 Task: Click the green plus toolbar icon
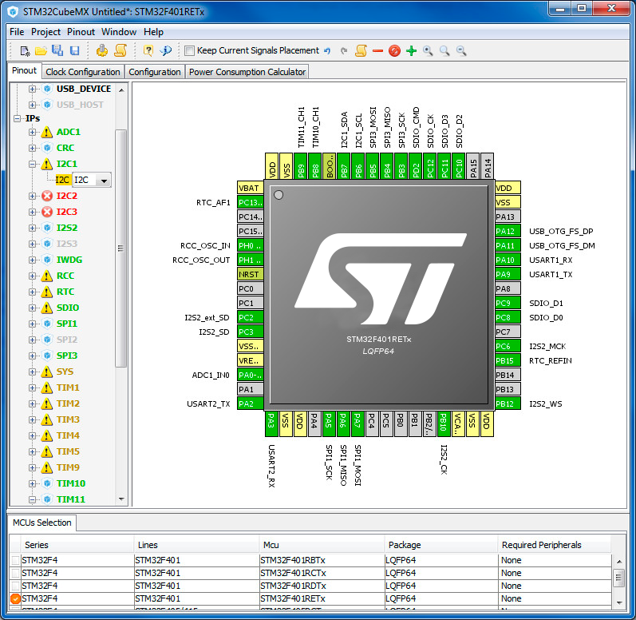point(411,50)
